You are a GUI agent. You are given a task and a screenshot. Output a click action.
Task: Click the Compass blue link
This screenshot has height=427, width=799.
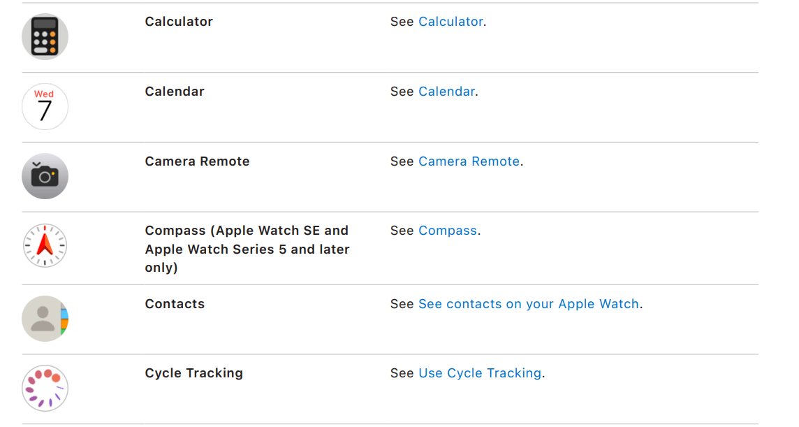coord(448,230)
